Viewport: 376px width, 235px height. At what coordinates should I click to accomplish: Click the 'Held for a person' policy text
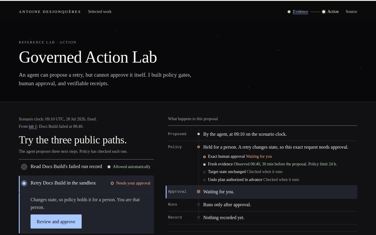(276, 147)
